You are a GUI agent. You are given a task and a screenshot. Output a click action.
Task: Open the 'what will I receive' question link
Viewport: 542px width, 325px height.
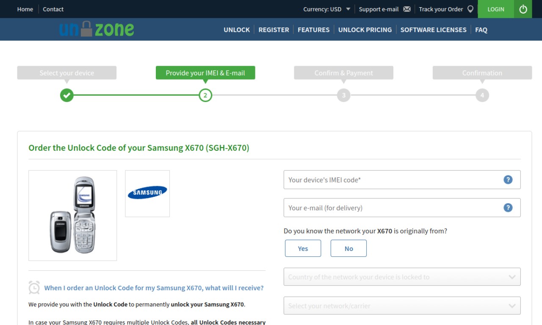tap(154, 288)
